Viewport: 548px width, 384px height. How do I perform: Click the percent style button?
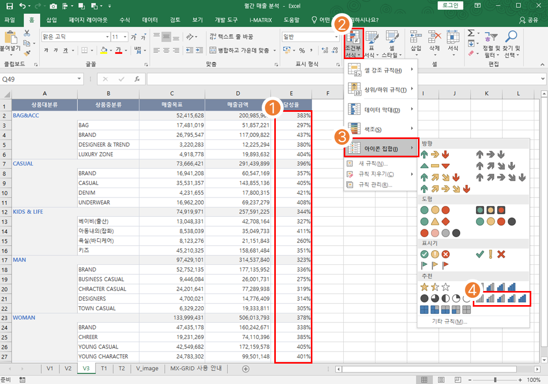(301, 51)
